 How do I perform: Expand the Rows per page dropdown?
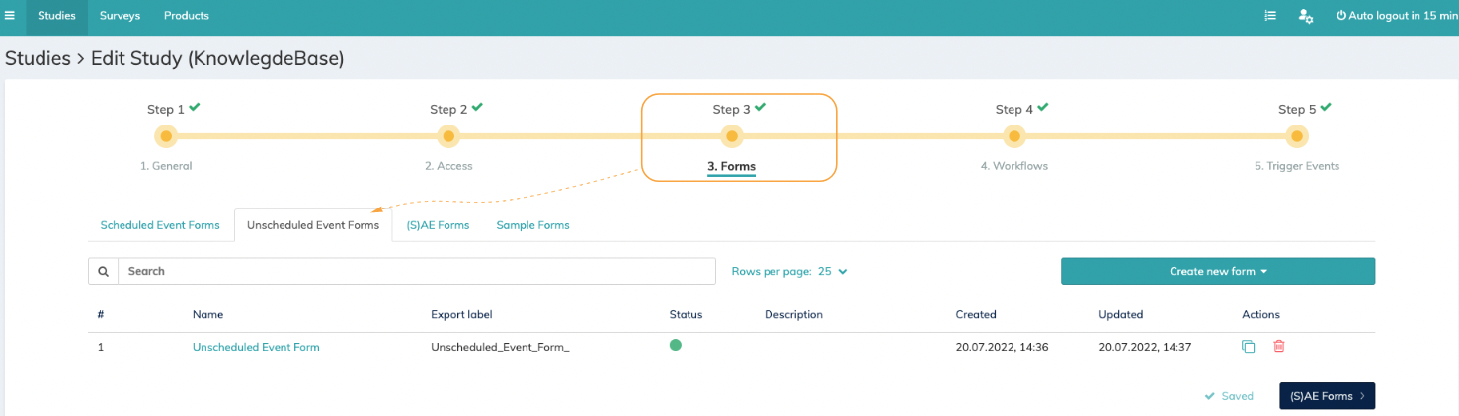832,271
